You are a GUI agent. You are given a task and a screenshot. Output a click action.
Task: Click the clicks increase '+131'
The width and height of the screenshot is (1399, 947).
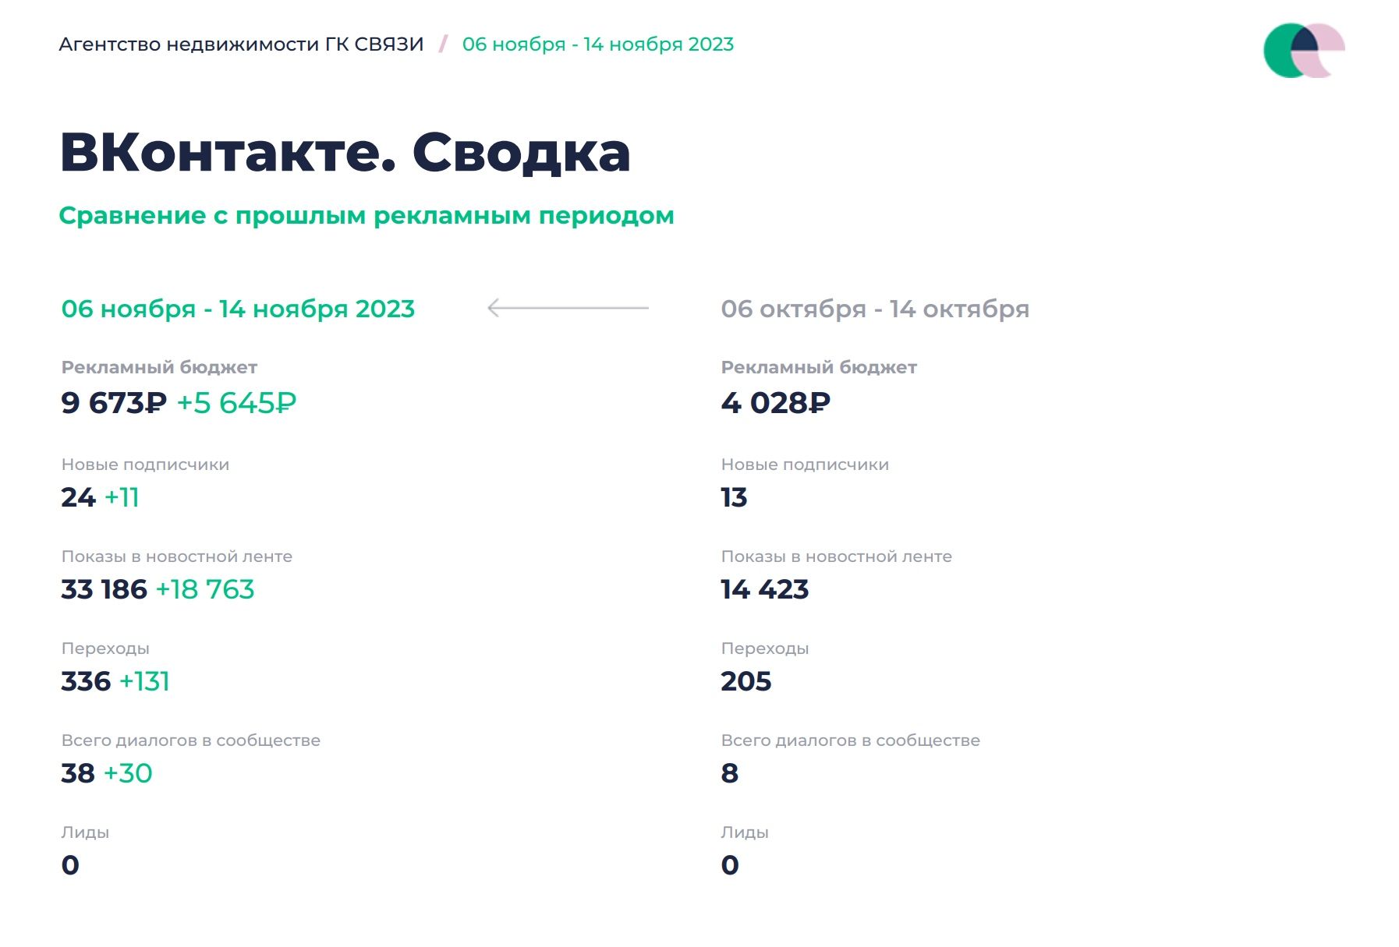click(144, 681)
